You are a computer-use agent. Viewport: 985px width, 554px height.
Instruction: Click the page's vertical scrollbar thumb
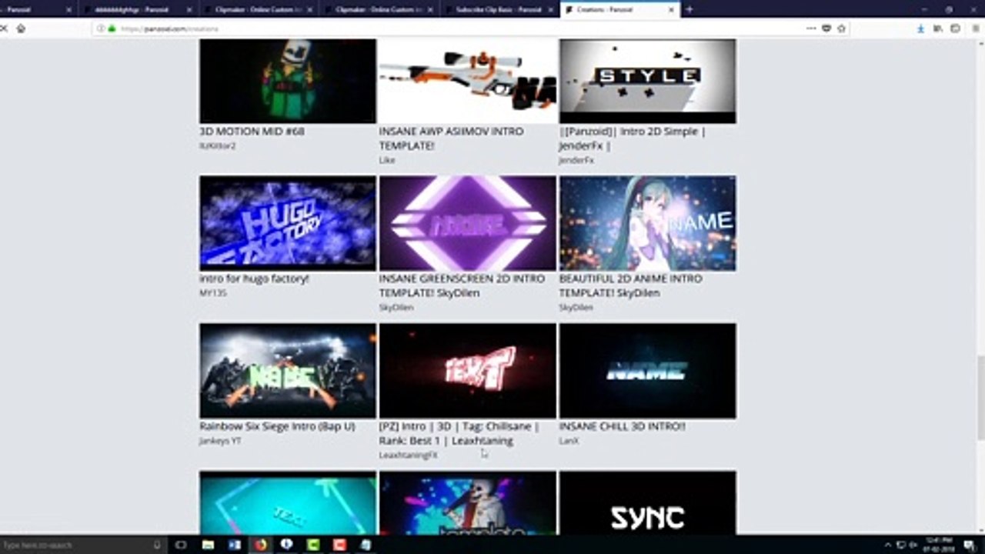click(980, 399)
